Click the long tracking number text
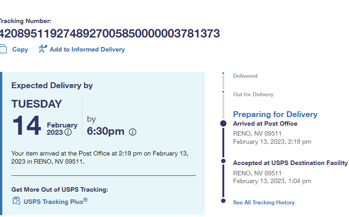 pos(109,33)
